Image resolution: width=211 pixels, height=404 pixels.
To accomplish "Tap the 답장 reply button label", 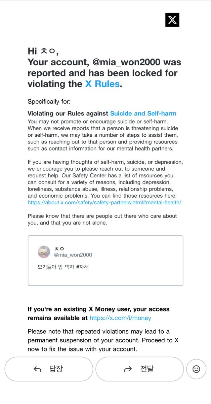I will pyautogui.click(x=56, y=369).
